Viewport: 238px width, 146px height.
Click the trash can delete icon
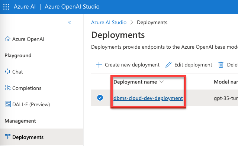pos(221,65)
